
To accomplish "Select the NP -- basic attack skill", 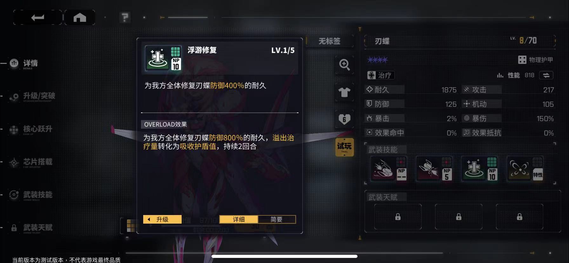I will point(388,169).
